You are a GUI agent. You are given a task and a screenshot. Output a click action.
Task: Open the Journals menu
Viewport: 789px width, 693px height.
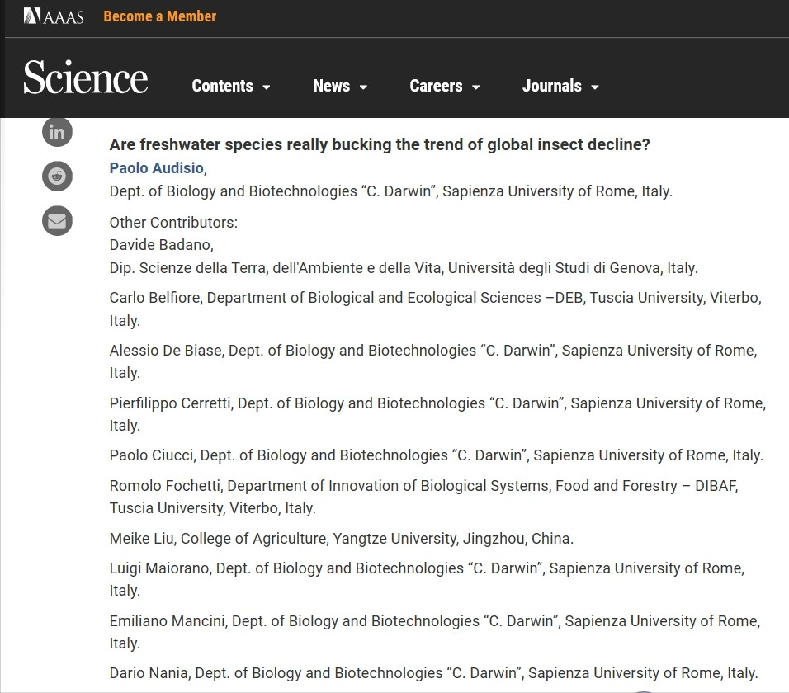[560, 86]
